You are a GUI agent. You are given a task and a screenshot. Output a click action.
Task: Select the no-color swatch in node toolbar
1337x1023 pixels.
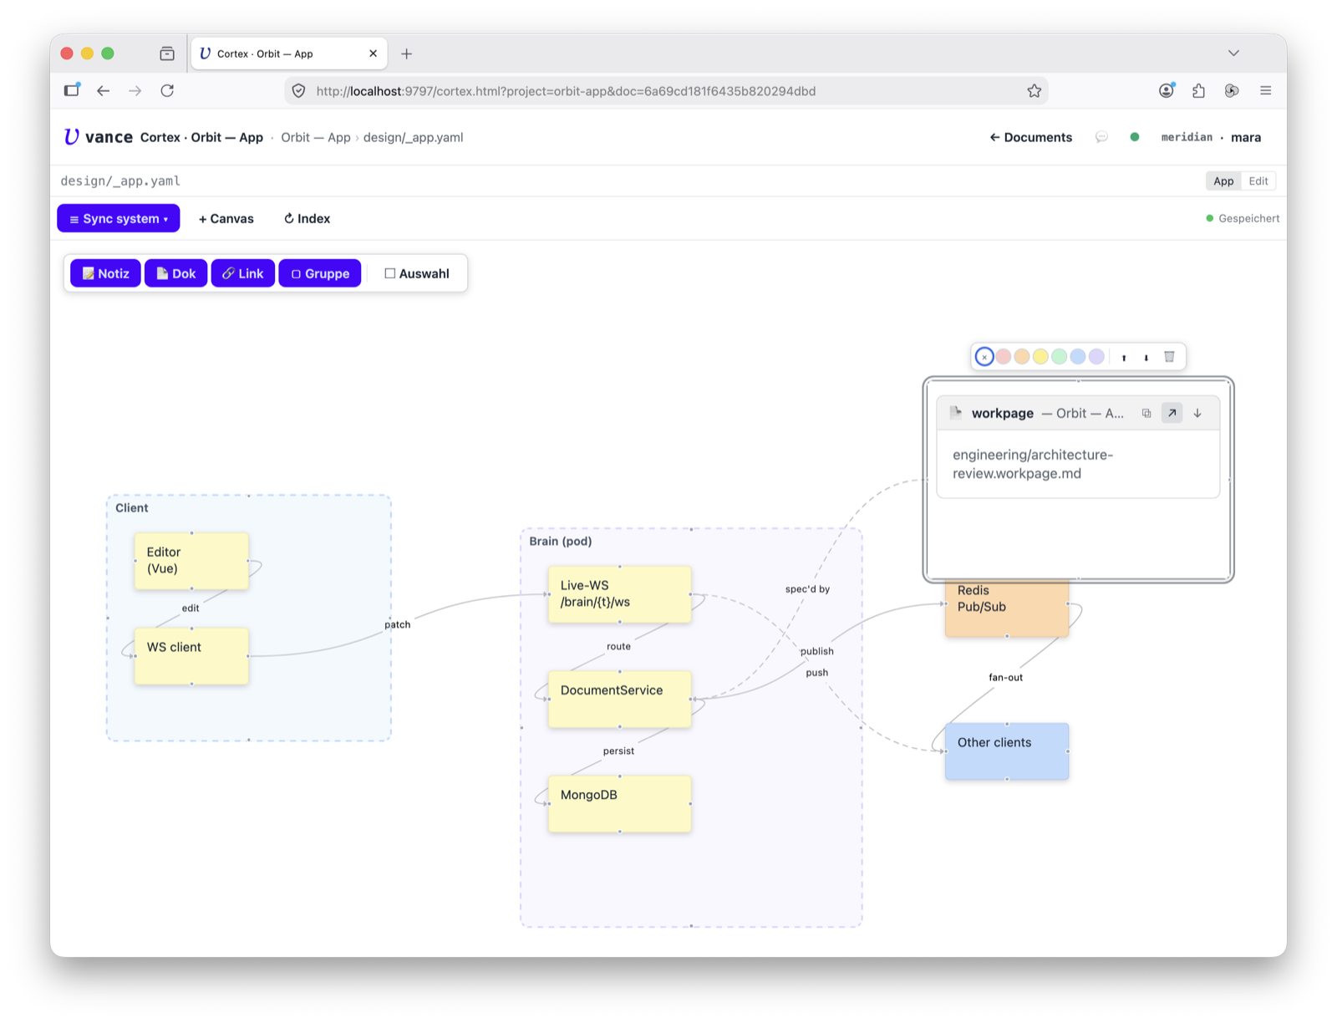984,357
